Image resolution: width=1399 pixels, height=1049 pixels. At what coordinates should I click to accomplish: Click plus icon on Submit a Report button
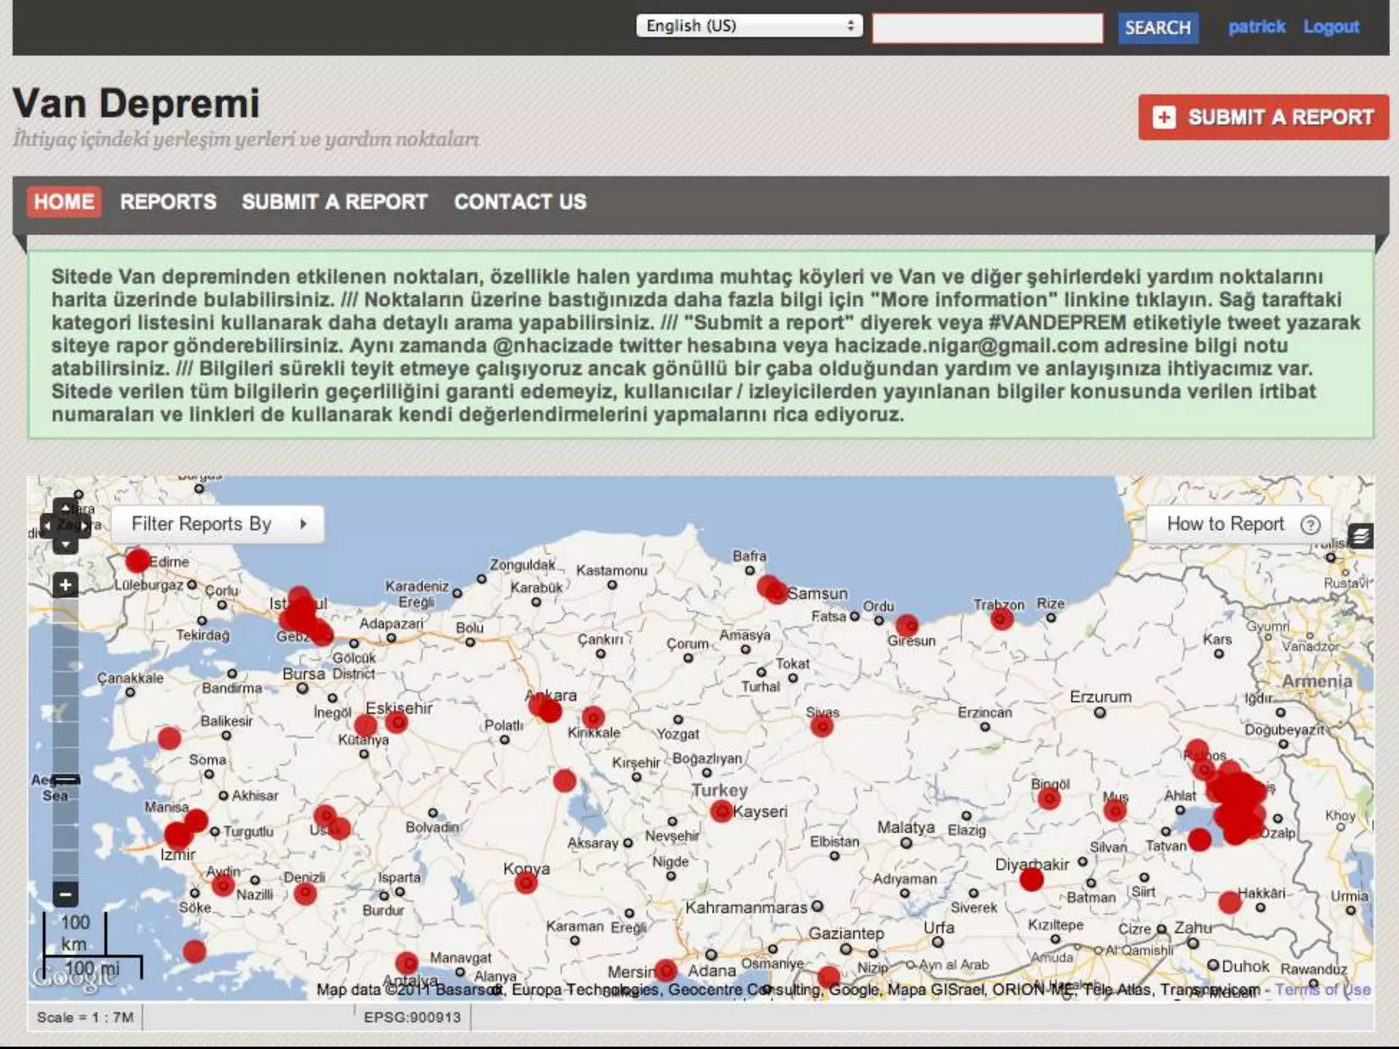coord(1164,117)
